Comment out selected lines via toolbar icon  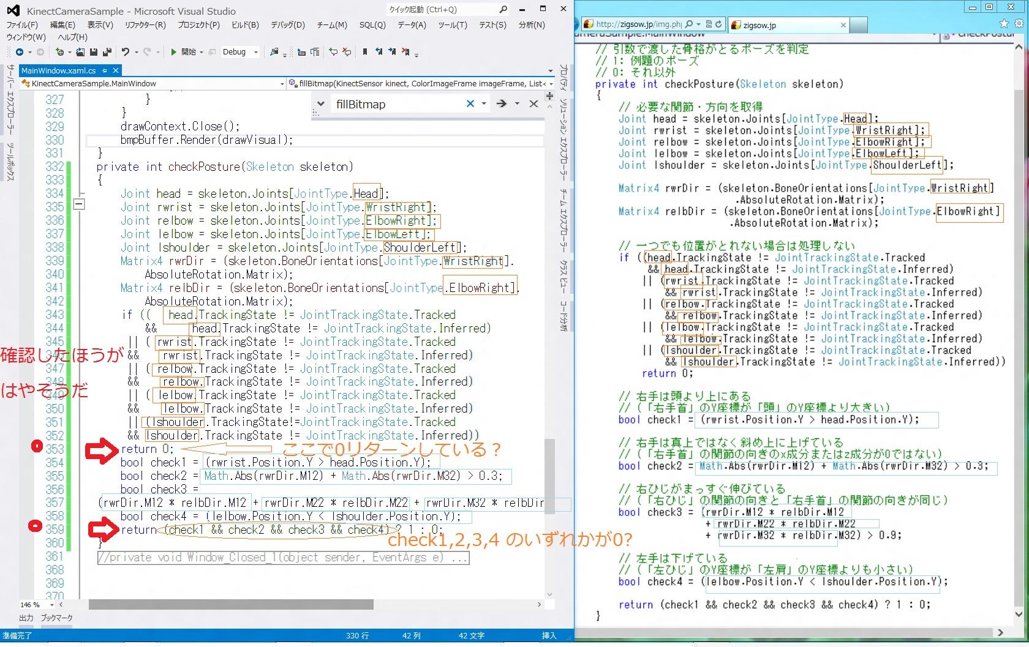point(333,52)
